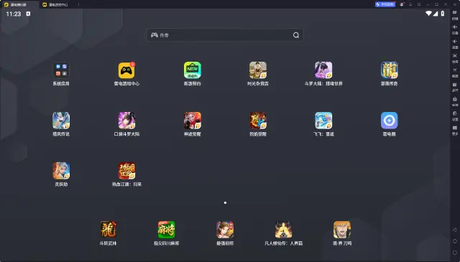460x262 pixels.
Task: Click the home page indicator dot
Action: 225,203
